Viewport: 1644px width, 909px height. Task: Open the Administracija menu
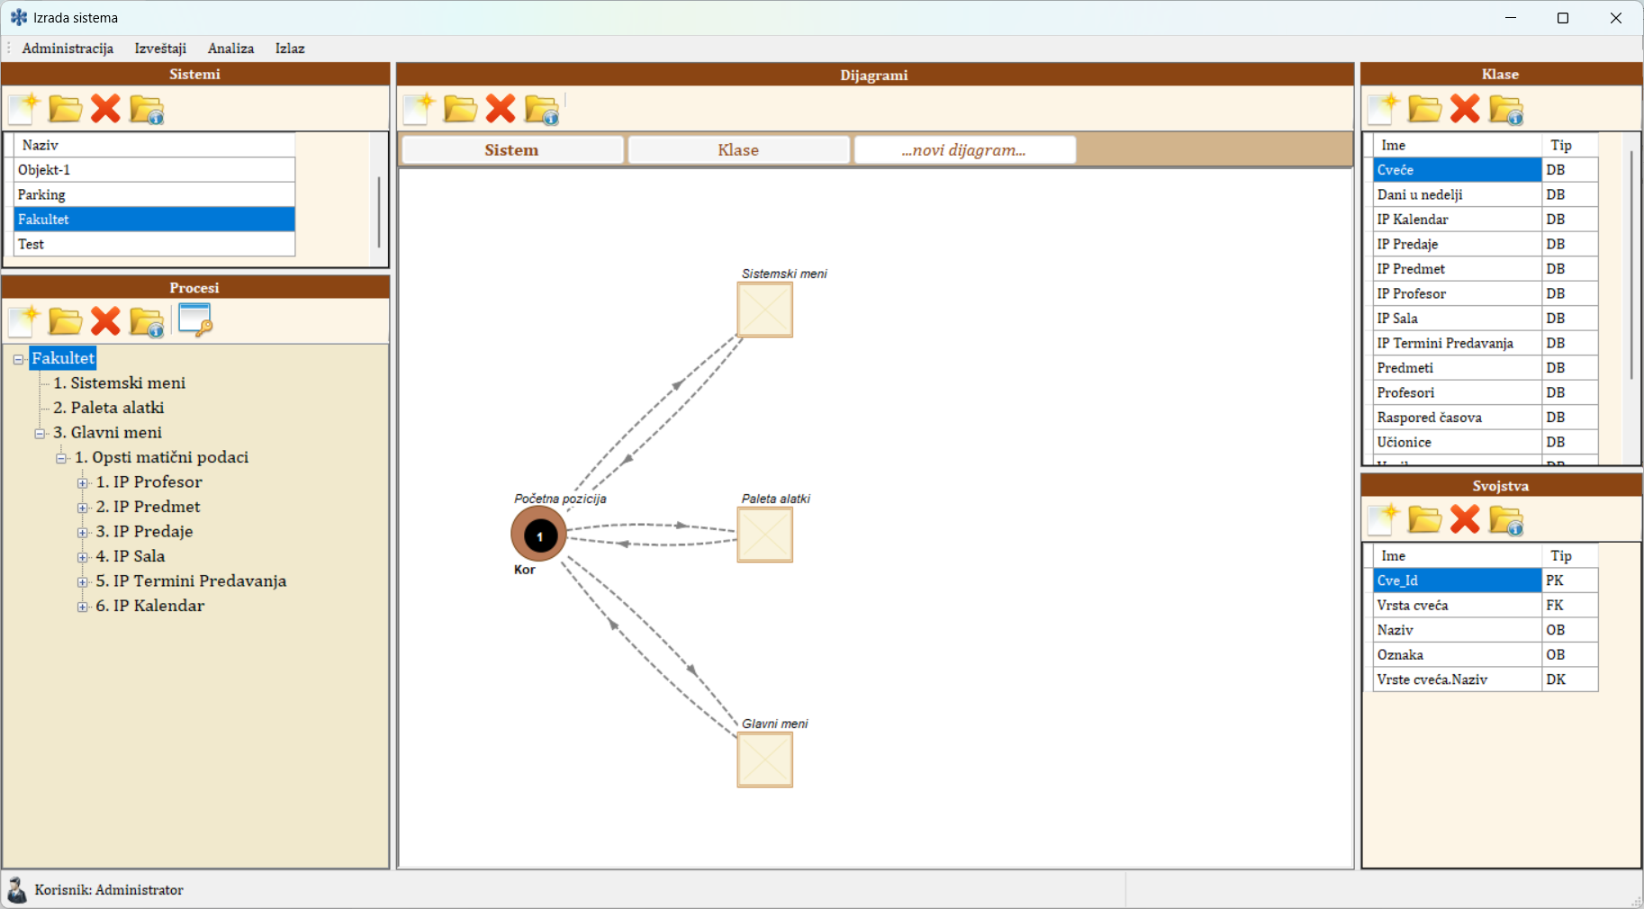68,49
